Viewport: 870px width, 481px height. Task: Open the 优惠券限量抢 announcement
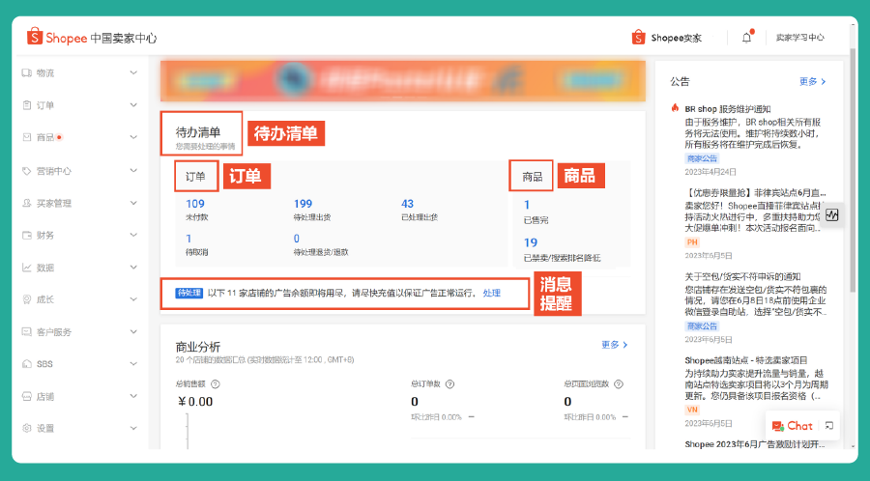pos(757,193)
